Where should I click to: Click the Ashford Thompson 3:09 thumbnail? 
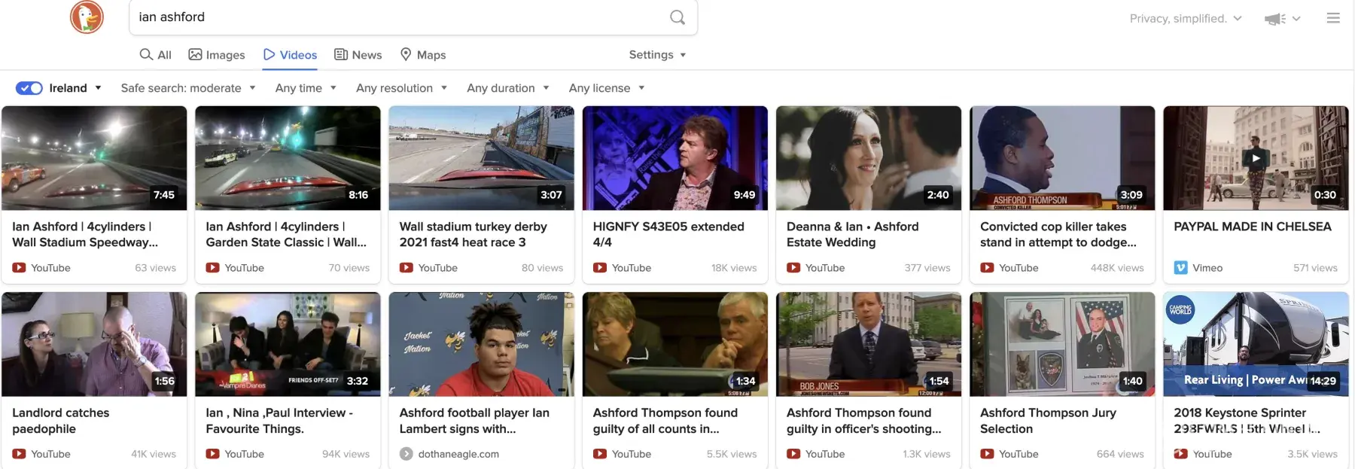point(1061,158)
